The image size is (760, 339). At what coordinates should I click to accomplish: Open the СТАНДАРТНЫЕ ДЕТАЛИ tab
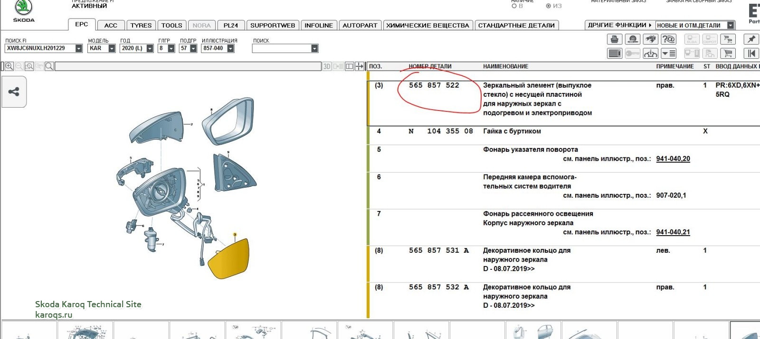pyautogui.click(x=516, y=26)
